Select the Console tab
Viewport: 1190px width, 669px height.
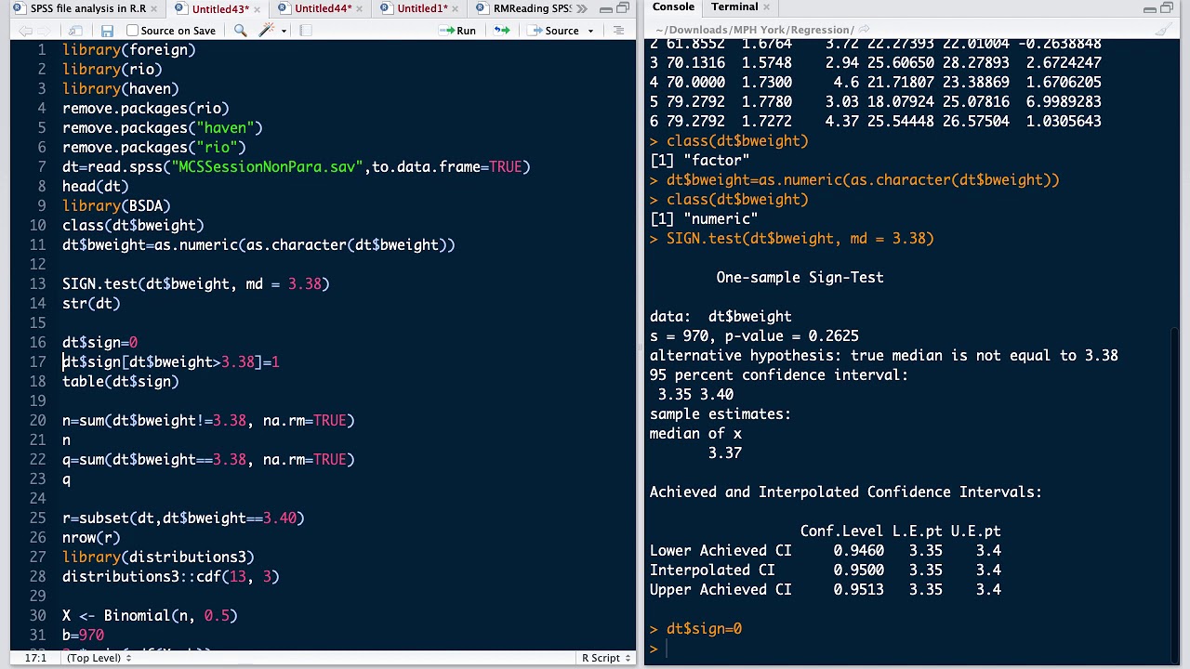(673, 7)
